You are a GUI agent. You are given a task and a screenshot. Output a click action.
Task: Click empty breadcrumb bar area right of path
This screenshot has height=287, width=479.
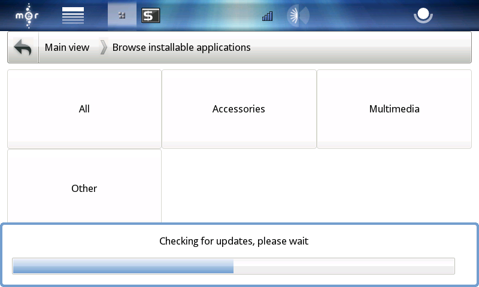[359, 47]
